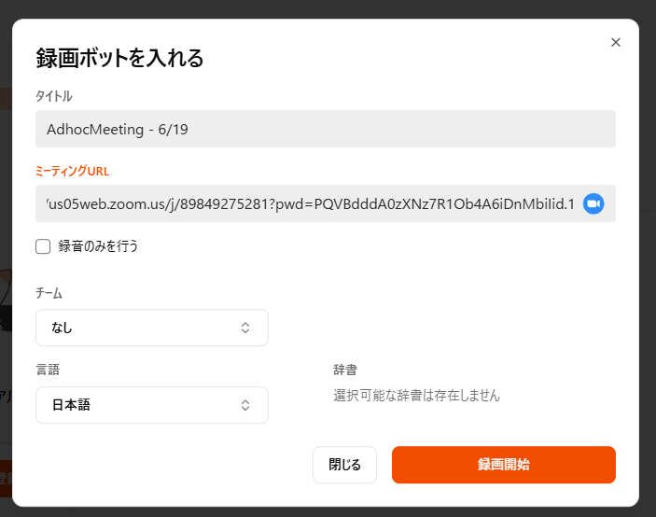Screen dimensions: 656x517
Task: Select the orange ミーティングURL label
Action: click(x=73, y=171)
